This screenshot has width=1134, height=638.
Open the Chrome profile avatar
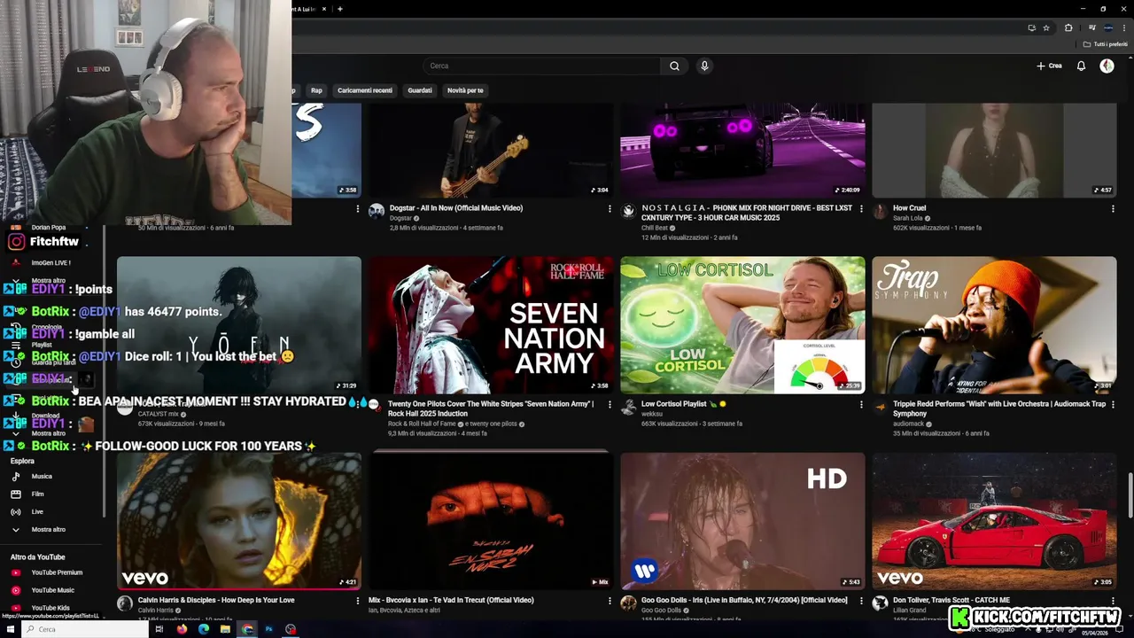tap(1108, 27)
